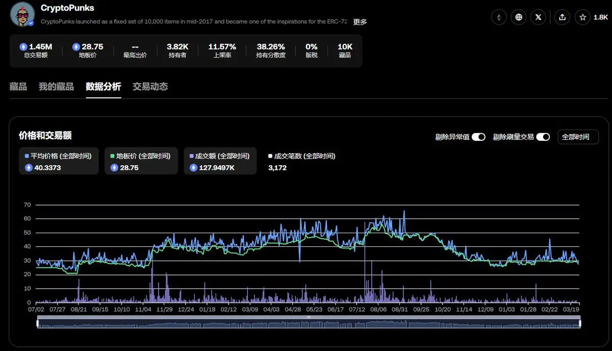The image size is (612, 351).
Task: Switch to the 交易动态 tab
Action: pyautogui.click(x=150, y=87)
